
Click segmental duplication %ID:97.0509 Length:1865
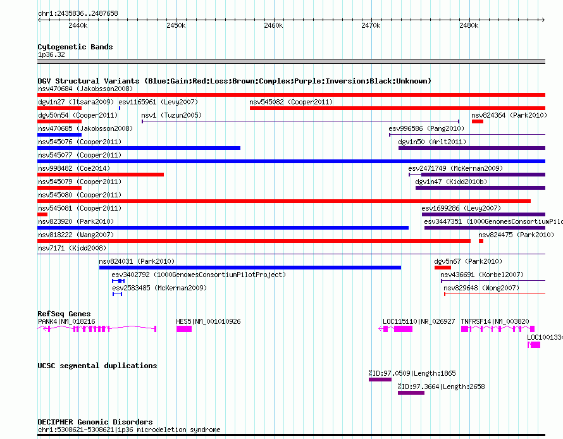click(x=380, y=380)
